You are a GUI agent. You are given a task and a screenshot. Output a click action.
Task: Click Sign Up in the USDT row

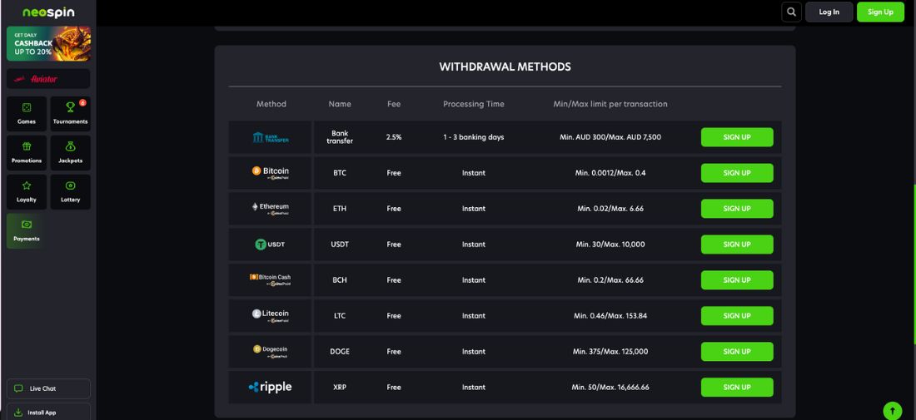pos(737,245)
